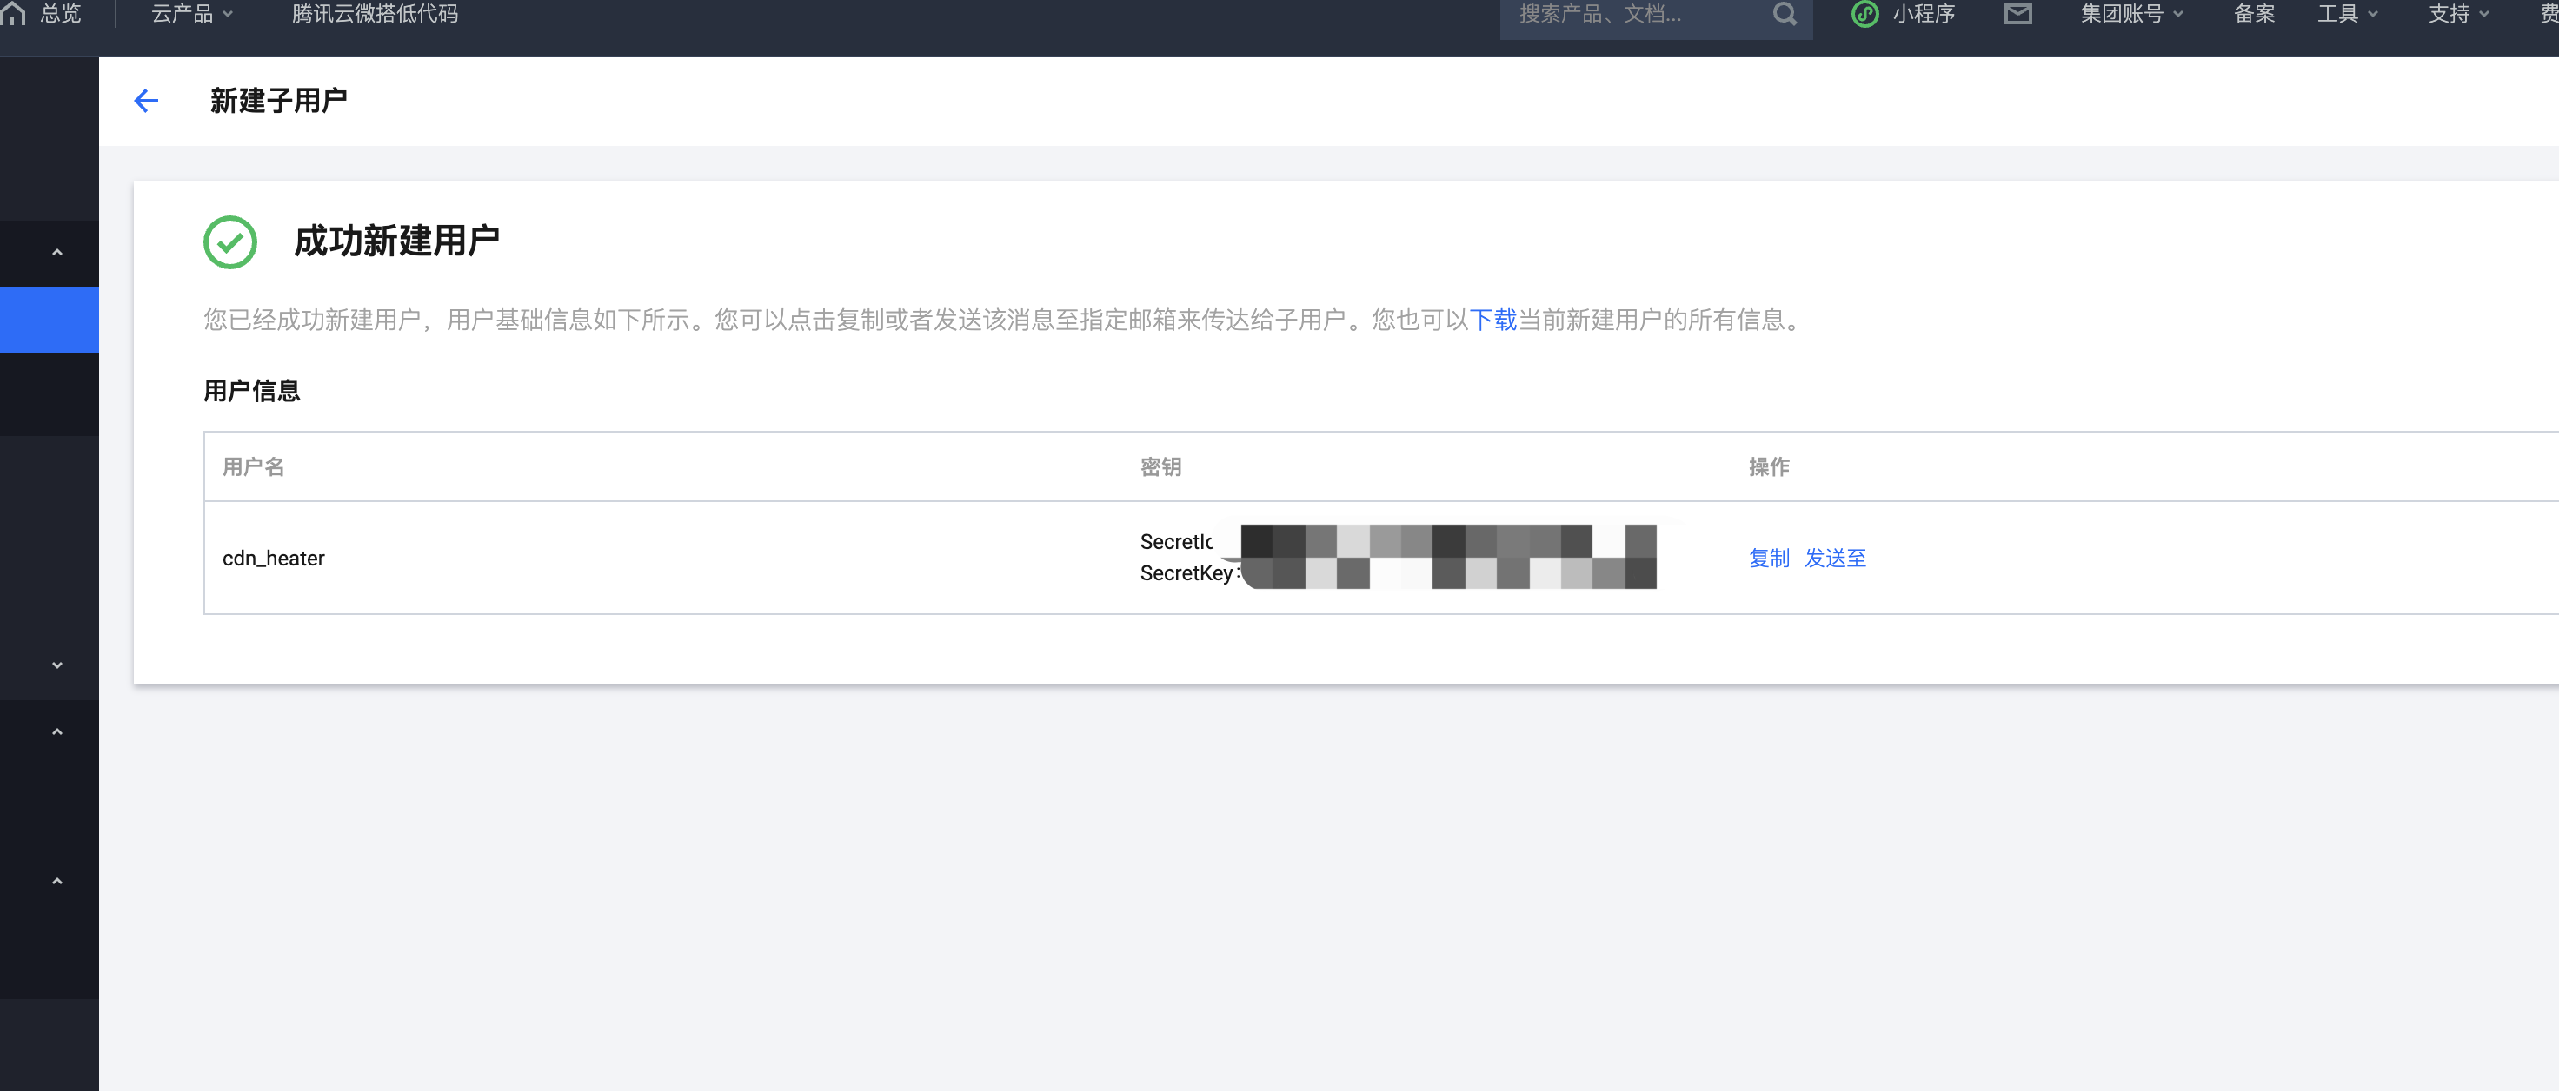Click the 复制 link for cdn_heater
Viewport: 2559px width, 1091px height.
(x=1768, y=558)
